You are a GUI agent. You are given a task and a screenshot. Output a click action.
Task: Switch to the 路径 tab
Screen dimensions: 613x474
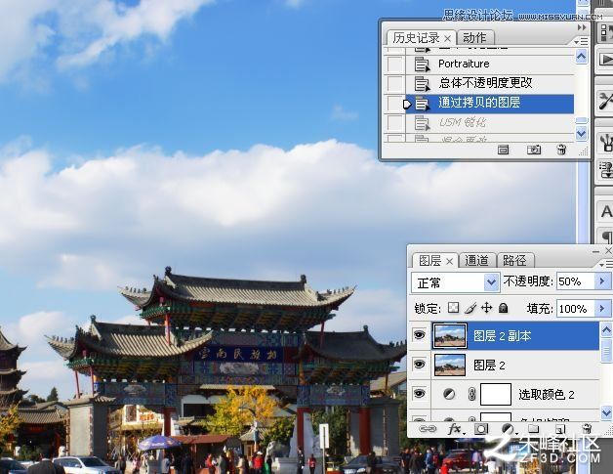(x=514, y=260)
